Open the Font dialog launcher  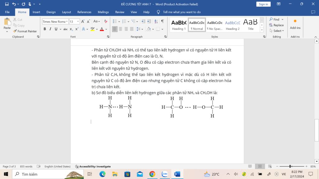pos(108,37)
